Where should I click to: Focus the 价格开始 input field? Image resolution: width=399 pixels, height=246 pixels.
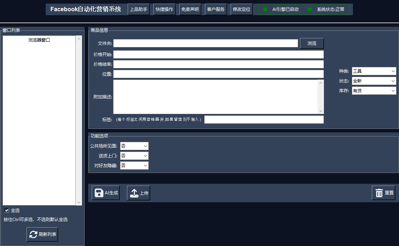[218, 55]
